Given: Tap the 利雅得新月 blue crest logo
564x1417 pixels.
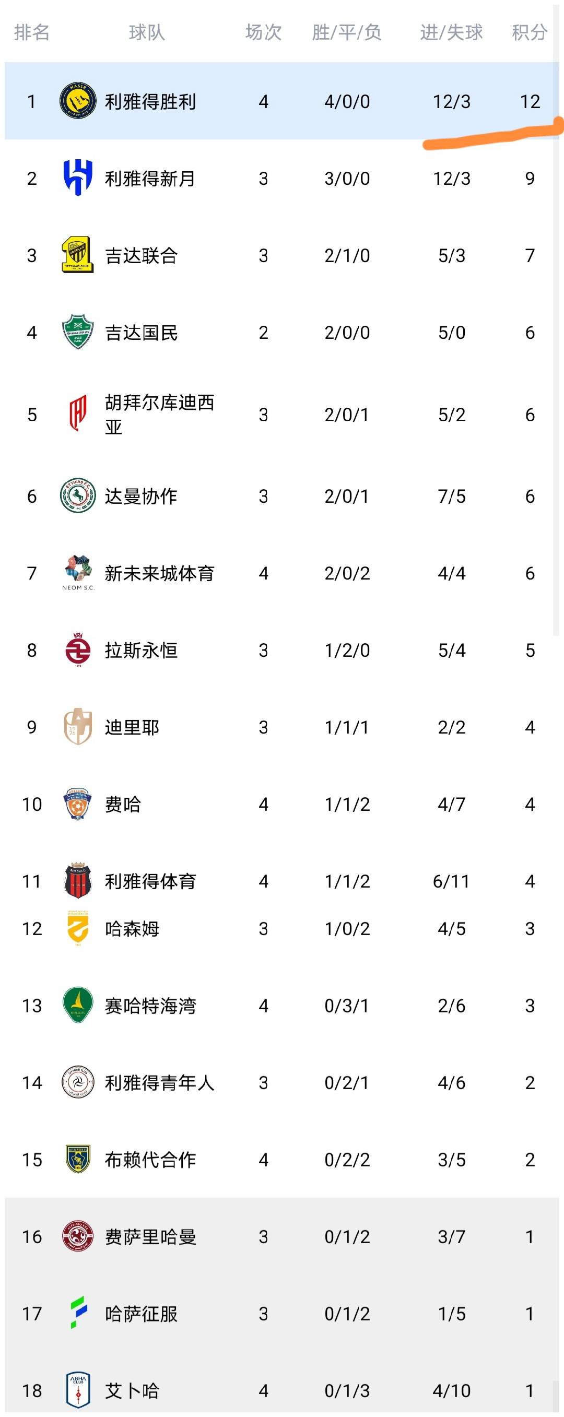Looking at the screenshot, I should (78, 178).
